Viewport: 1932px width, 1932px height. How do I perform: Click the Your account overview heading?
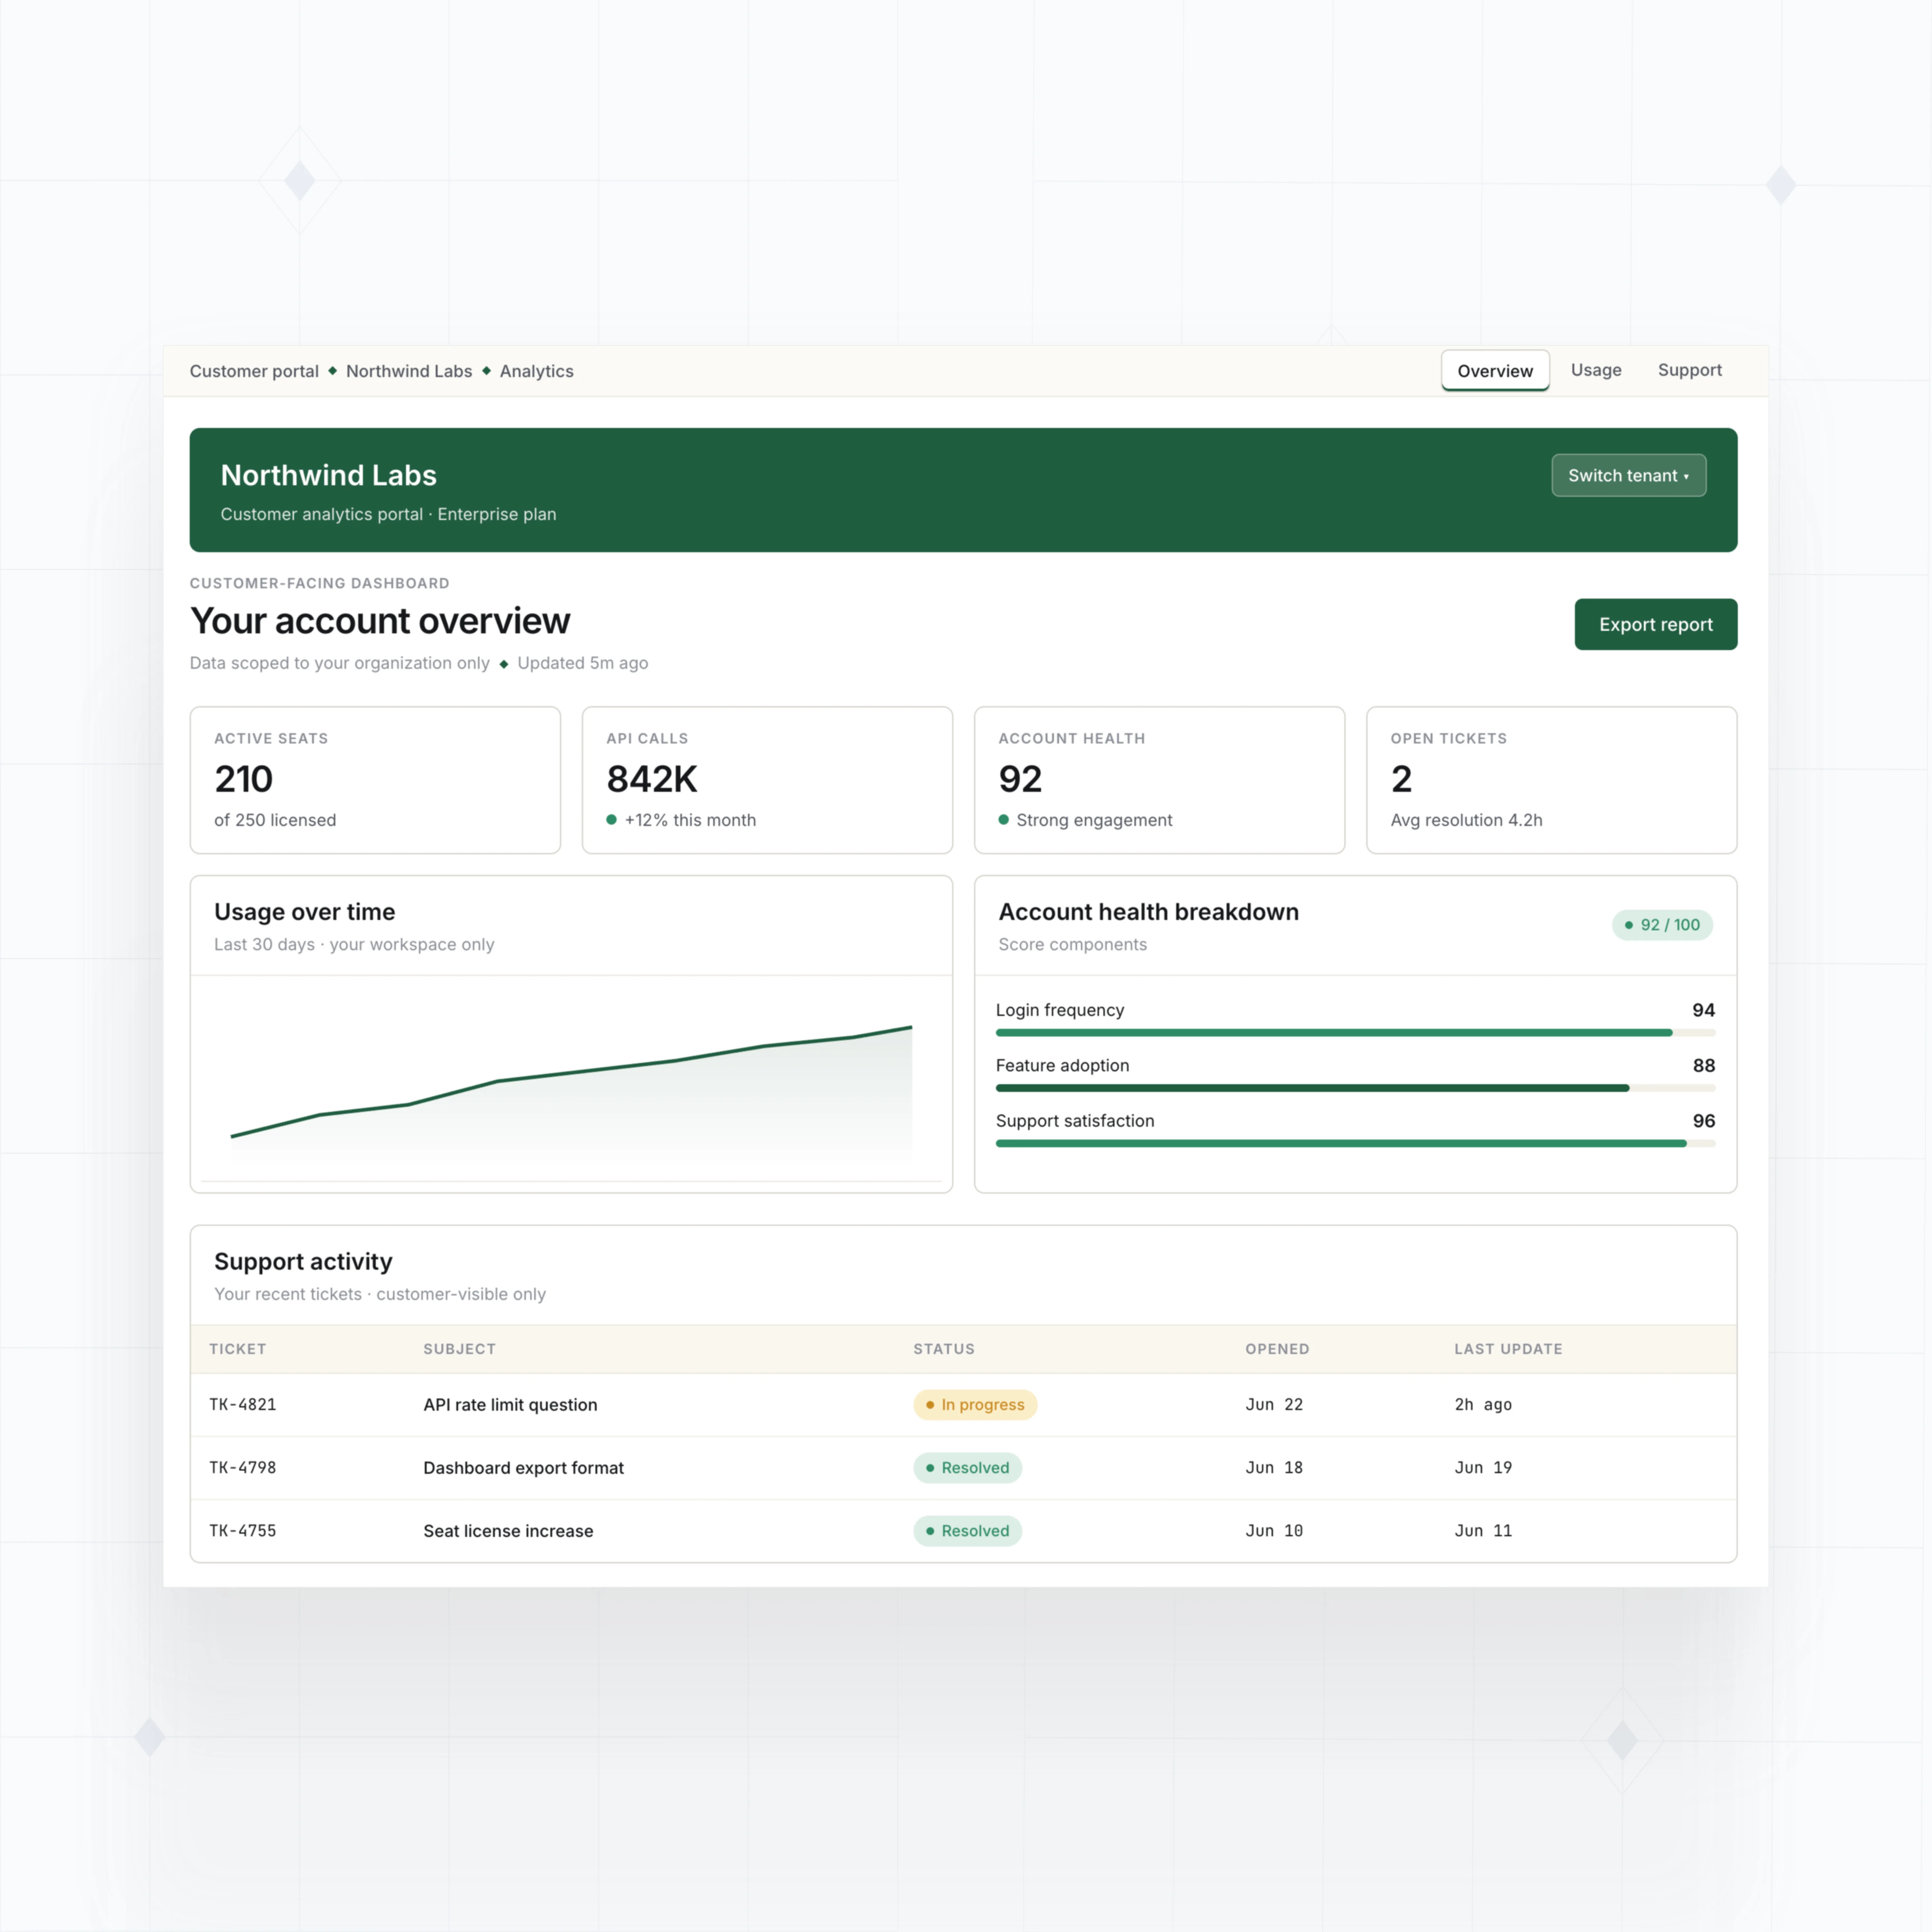[380, 621]
